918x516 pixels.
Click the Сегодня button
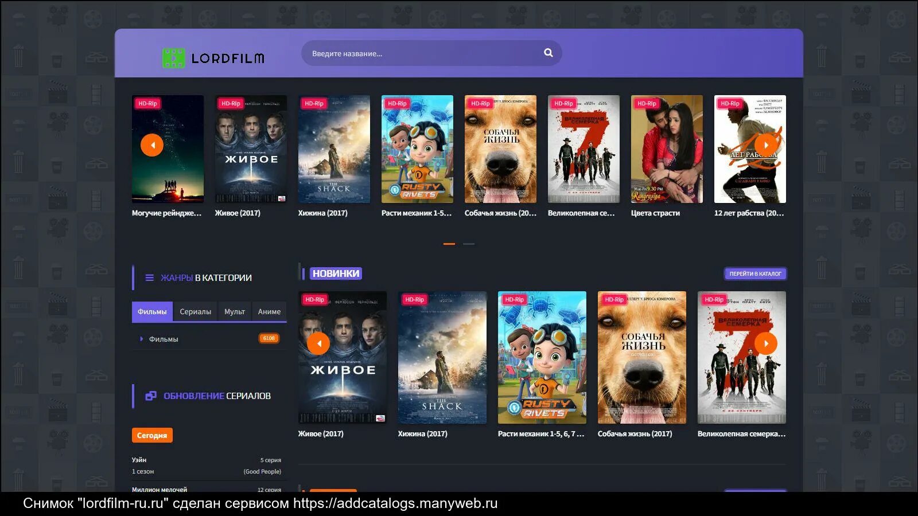coord(152,435)
